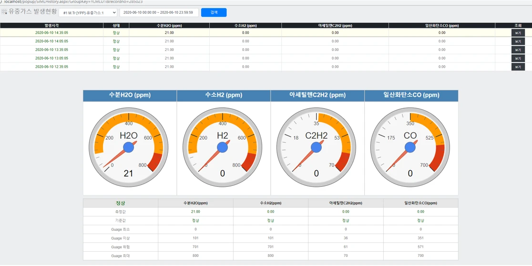Image resolution: width=532 pixels, height=266 pixels.
Task: Click the 일산화탄소CO (ppm) table column header
Action: [442, 25]
